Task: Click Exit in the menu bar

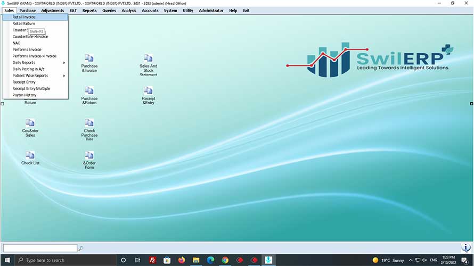Action: point(247,10)
